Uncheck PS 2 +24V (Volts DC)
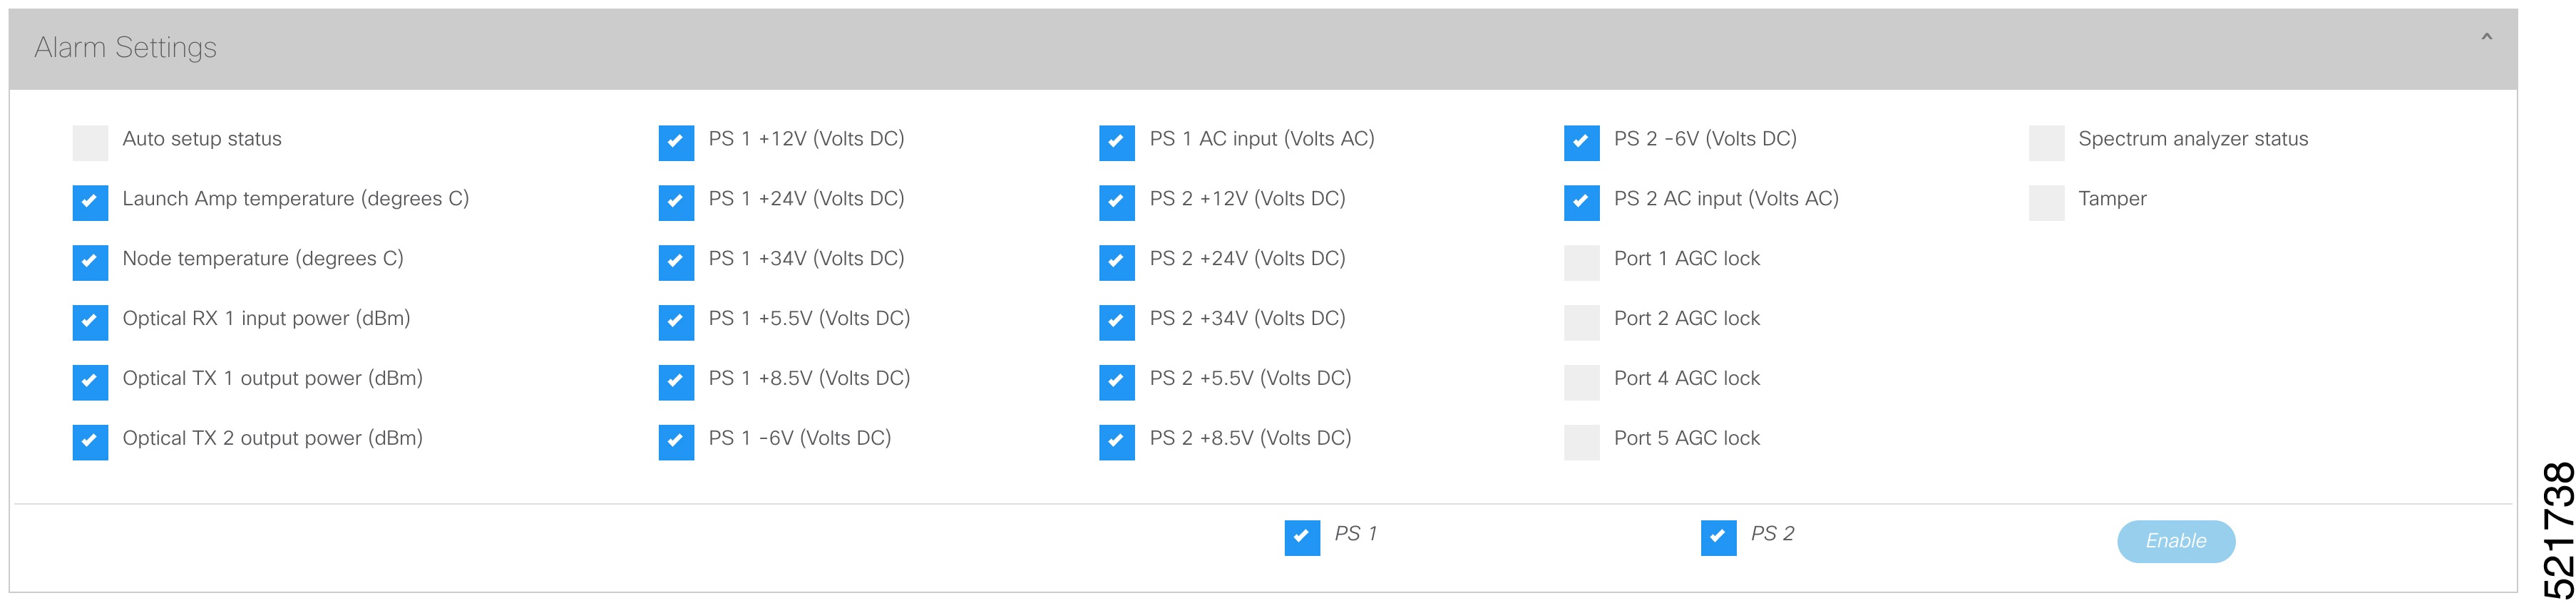The height and width of the screenshot is (603, 2576). [1116, 263]
